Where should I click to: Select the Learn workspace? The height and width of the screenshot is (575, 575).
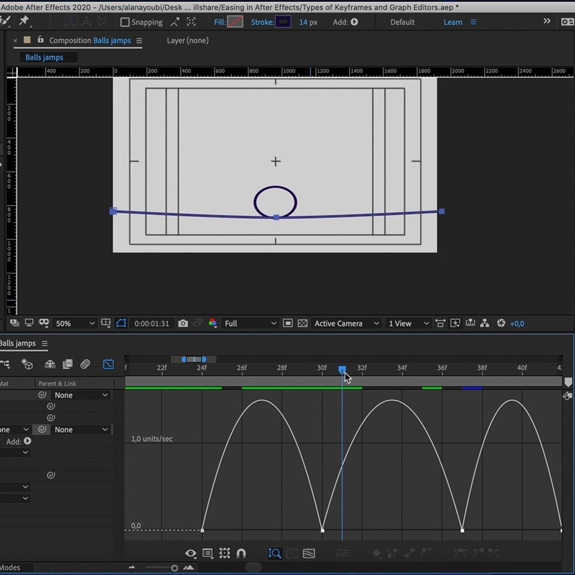[453, 22]
